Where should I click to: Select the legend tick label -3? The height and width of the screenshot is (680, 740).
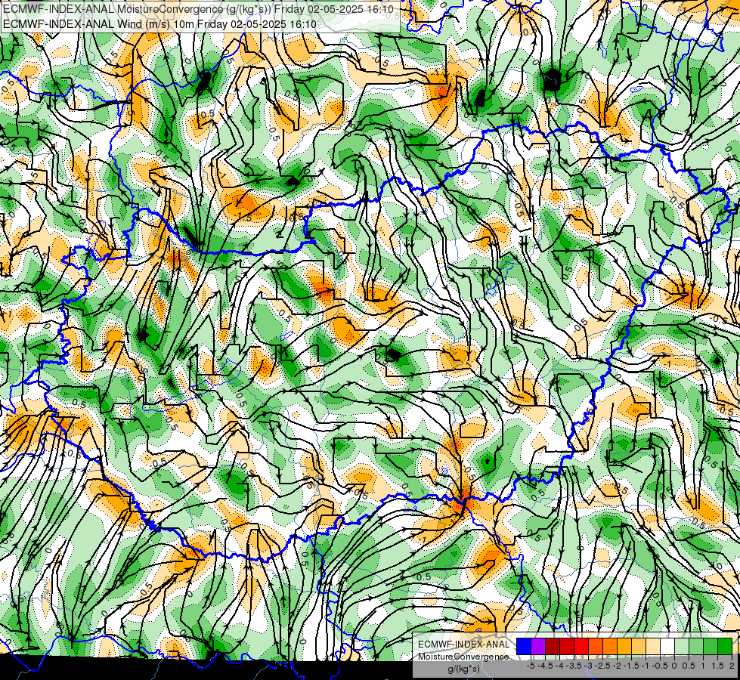[x=589, y=666]
